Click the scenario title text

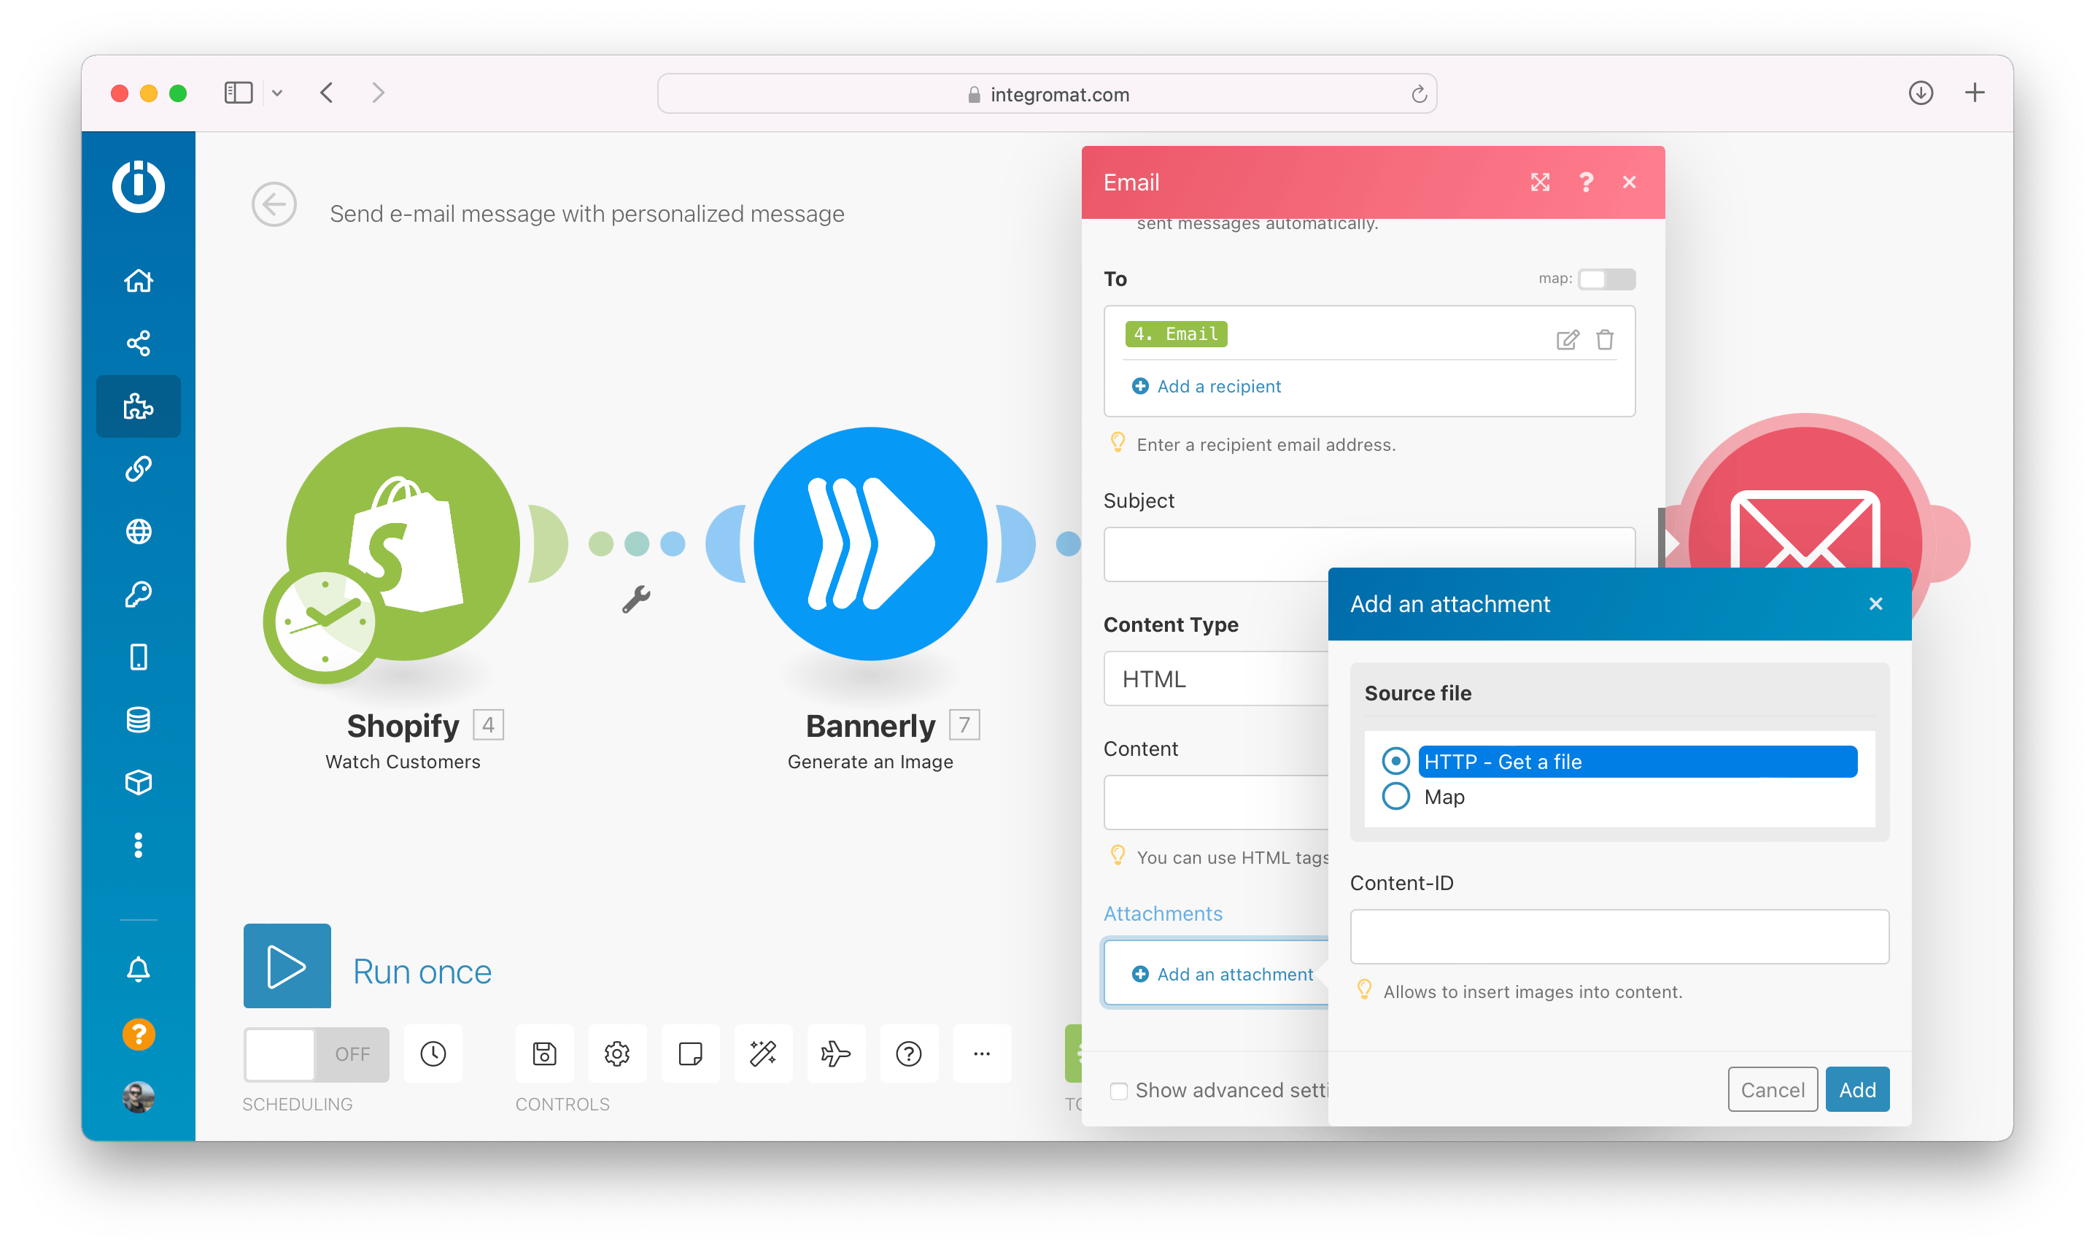pos(586,214)
